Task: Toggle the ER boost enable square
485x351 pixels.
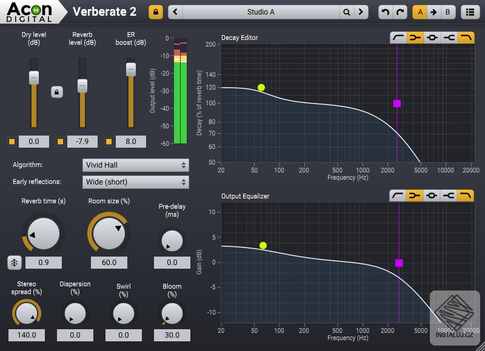Action: click(x=109, y=142)
